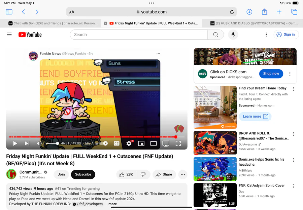Click Learn more on Homes.com ad
Screen dimensions: 303x210
click(255, 117)
